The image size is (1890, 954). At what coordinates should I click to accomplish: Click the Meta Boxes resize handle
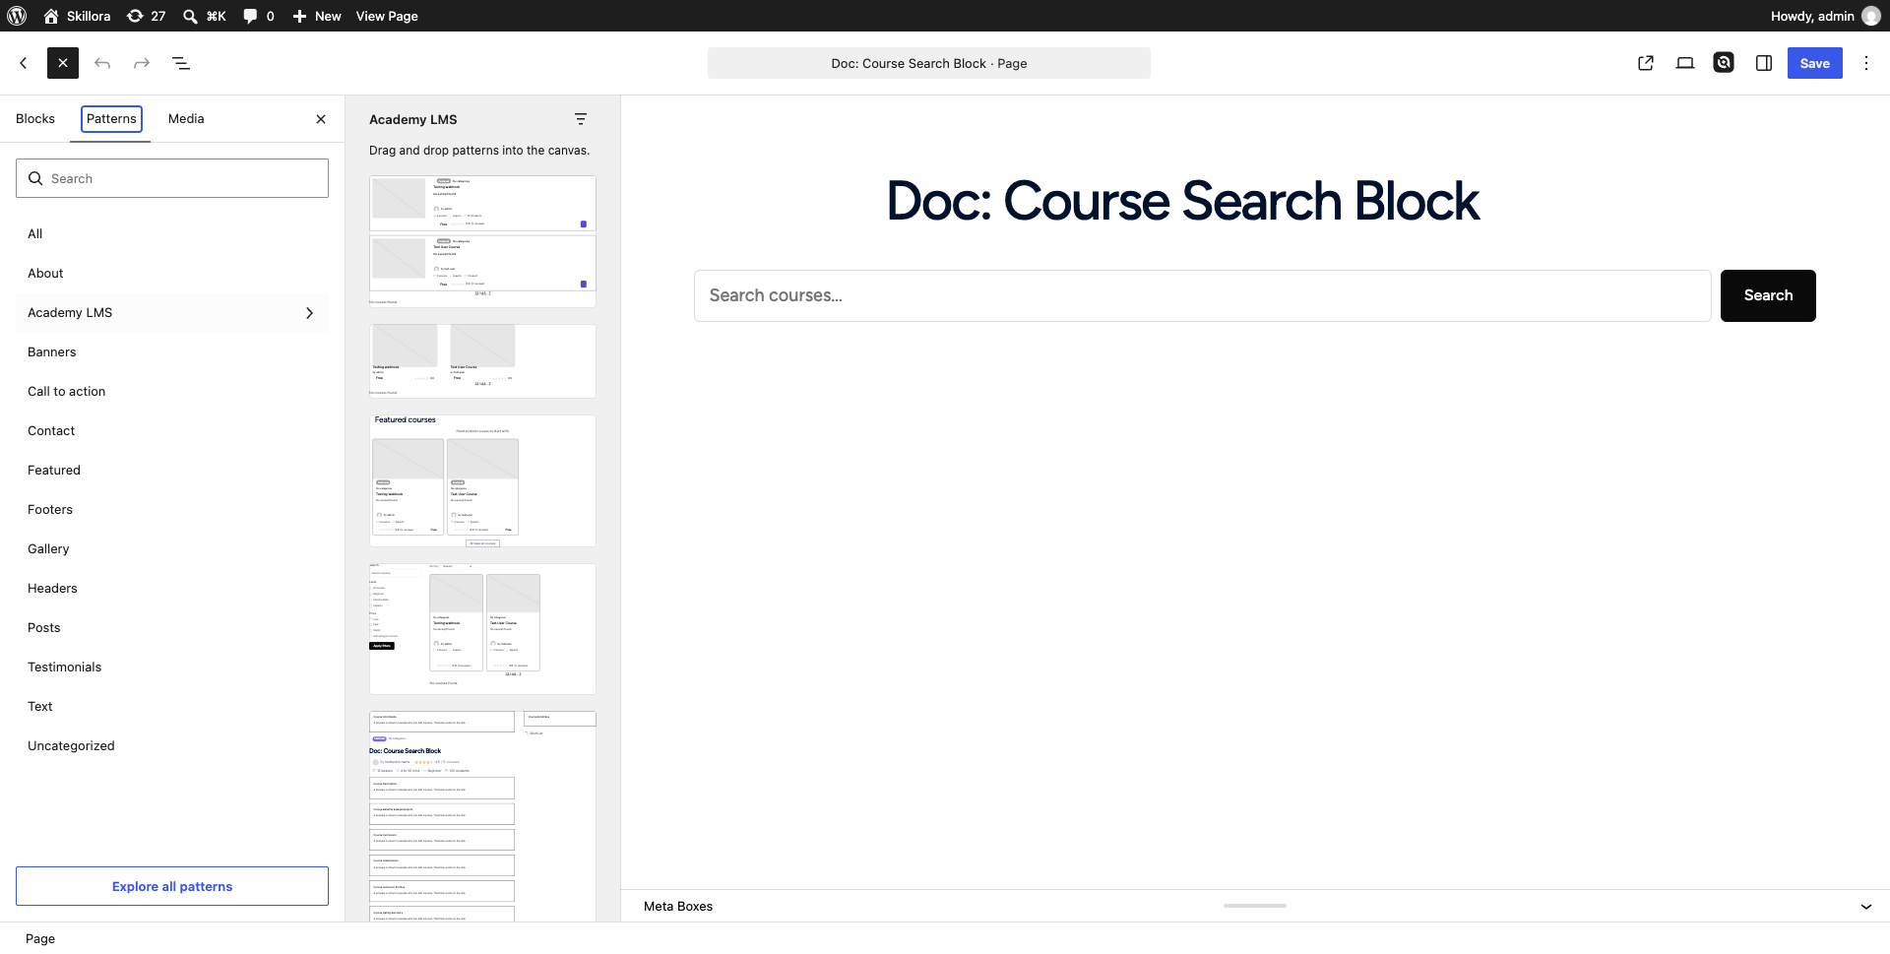1255,906
